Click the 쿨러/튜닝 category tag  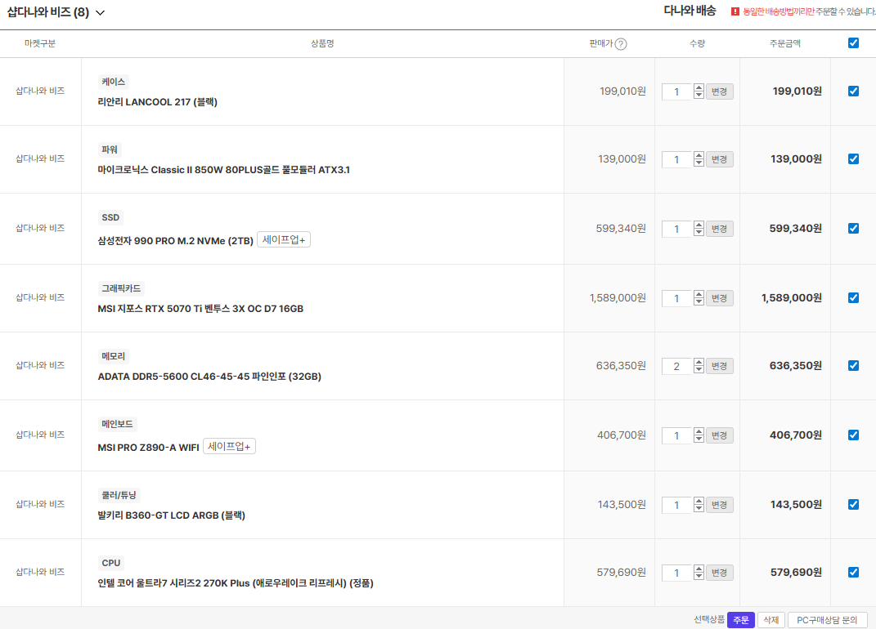click(119, 495)
